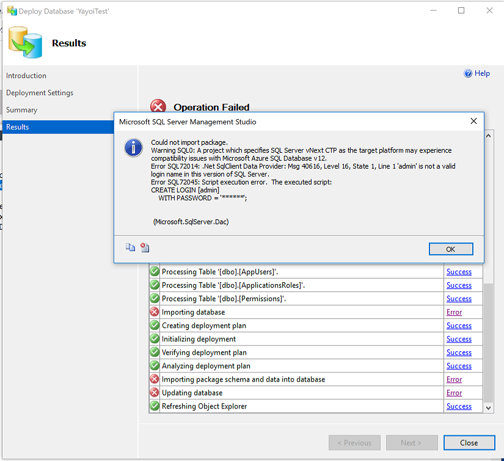
Task: Click the blue Help question mark icon
Action: 468,73
